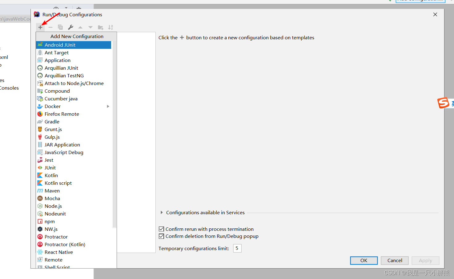Close the Run/Debug Configurations dialog
This screenshot has width=454, height=279.
pos(435,14)
